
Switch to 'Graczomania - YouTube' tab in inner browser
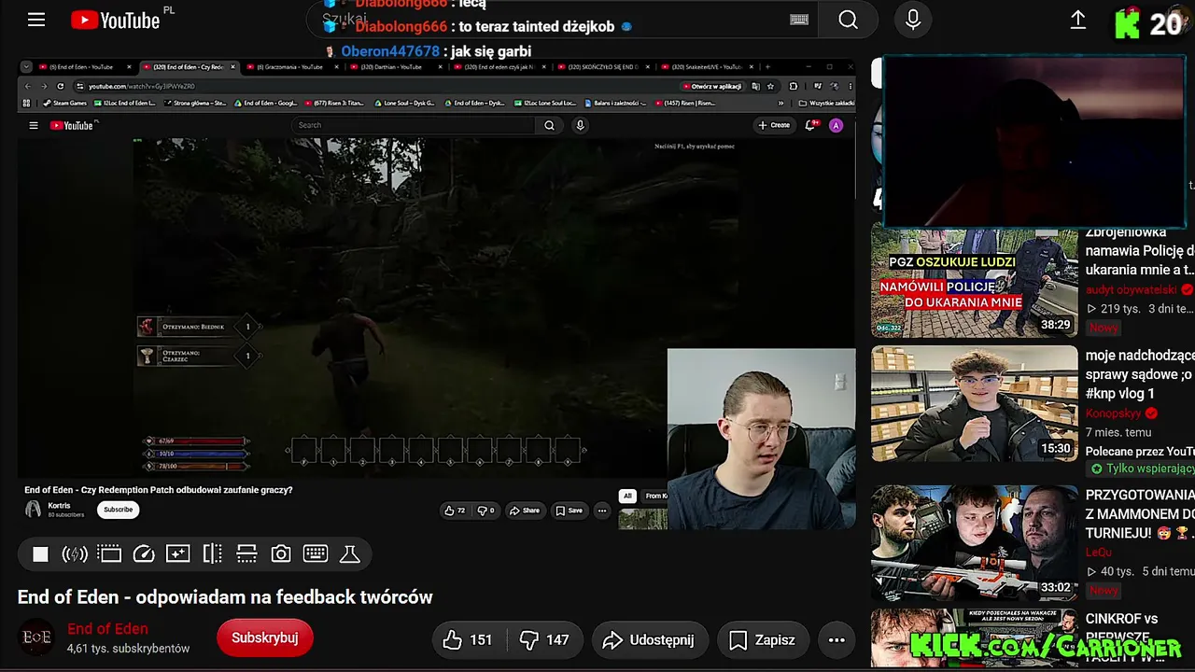[291, 67]
